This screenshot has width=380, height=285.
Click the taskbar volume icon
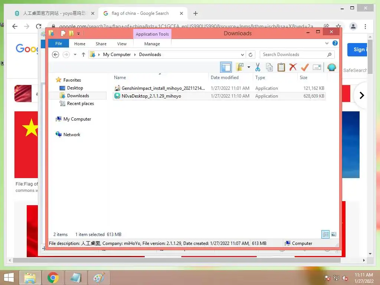(345, 278)
